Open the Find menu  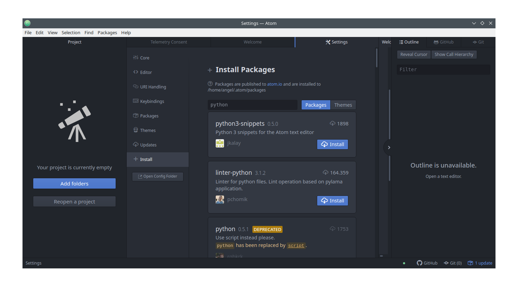[89, 33]
